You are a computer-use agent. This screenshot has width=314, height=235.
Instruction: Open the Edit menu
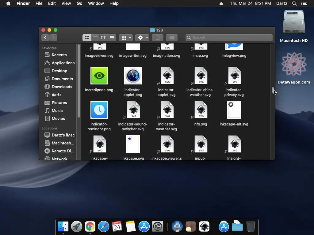click(52, 3)
